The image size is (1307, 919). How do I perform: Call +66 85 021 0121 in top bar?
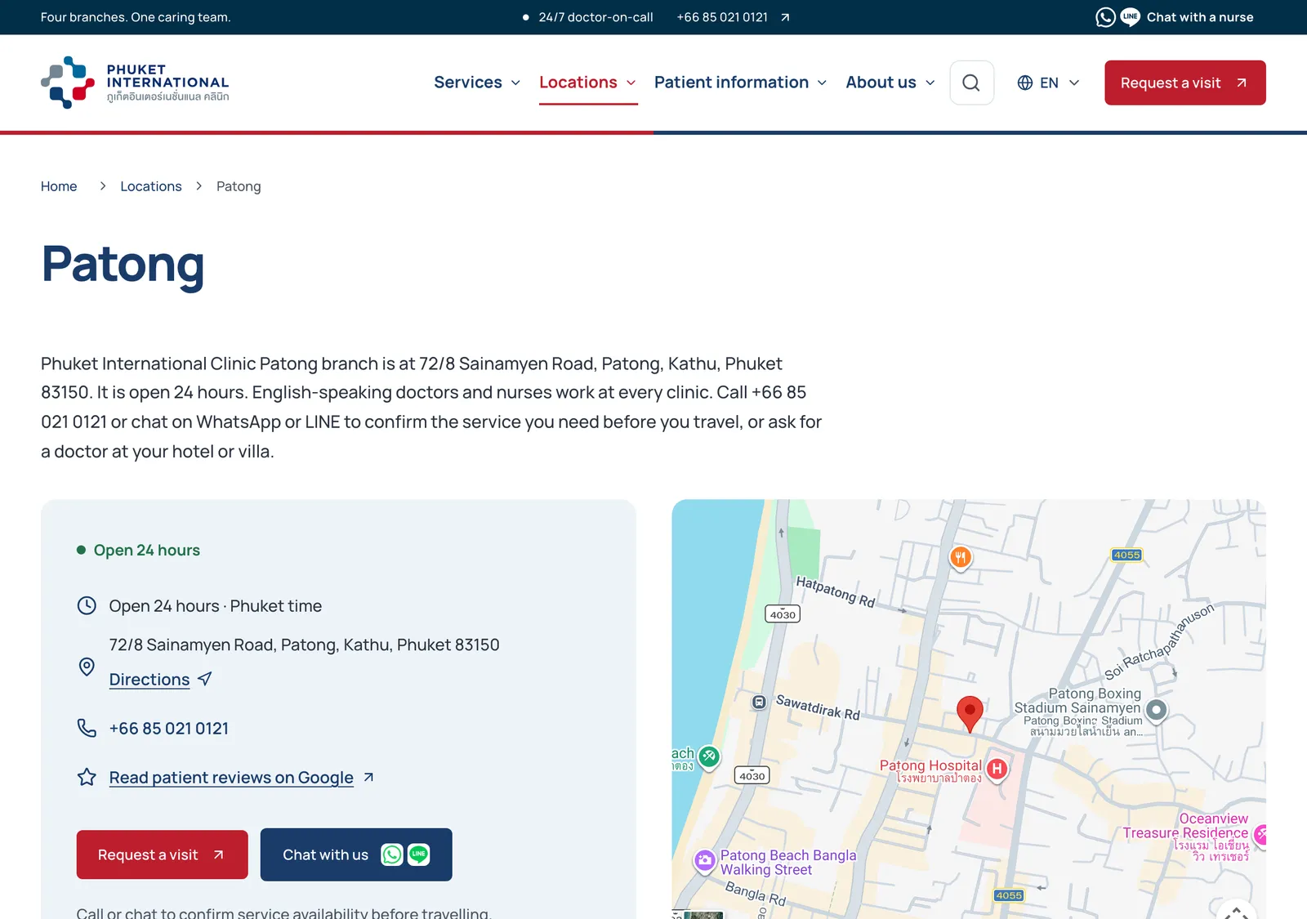[x=722, y=17]
